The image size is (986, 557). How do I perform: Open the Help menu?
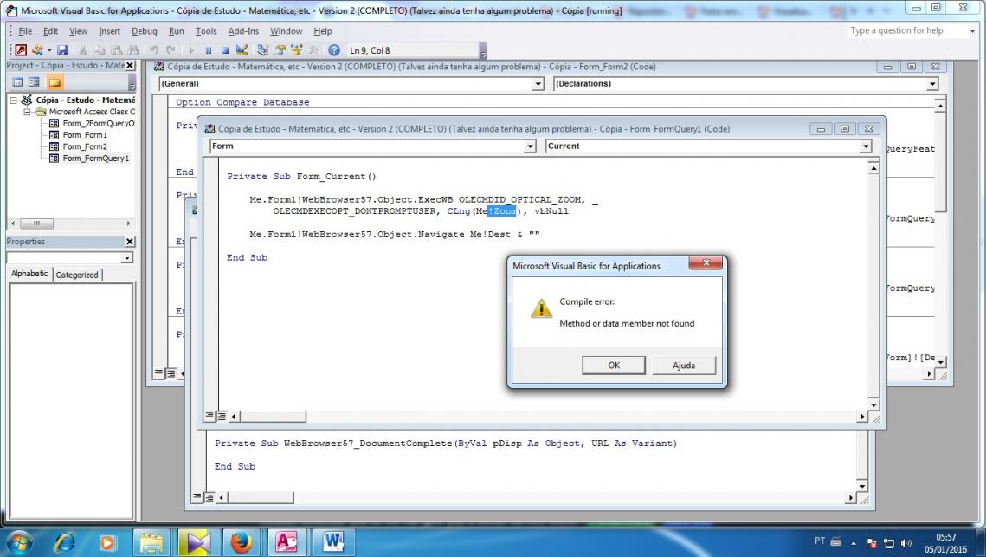(x=323, y=31)
